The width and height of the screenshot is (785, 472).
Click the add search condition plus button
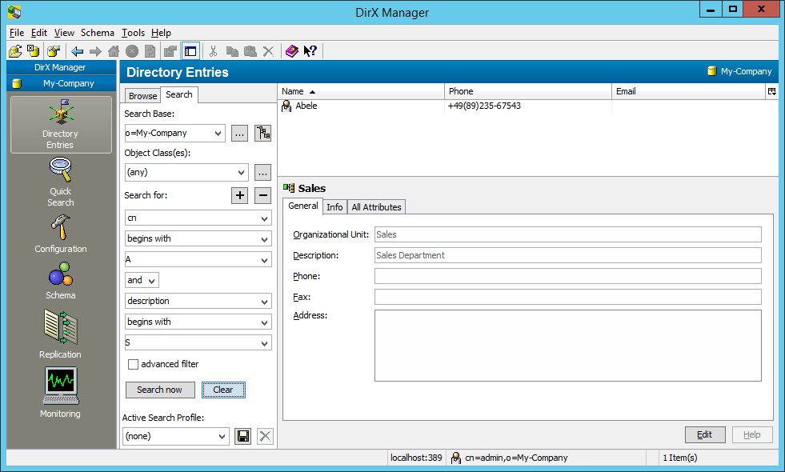click(240, 195)
